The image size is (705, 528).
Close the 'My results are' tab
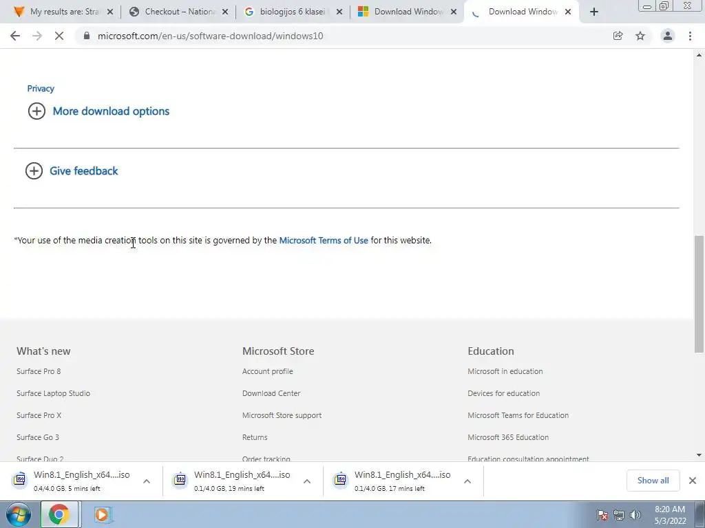coord(110,12)
